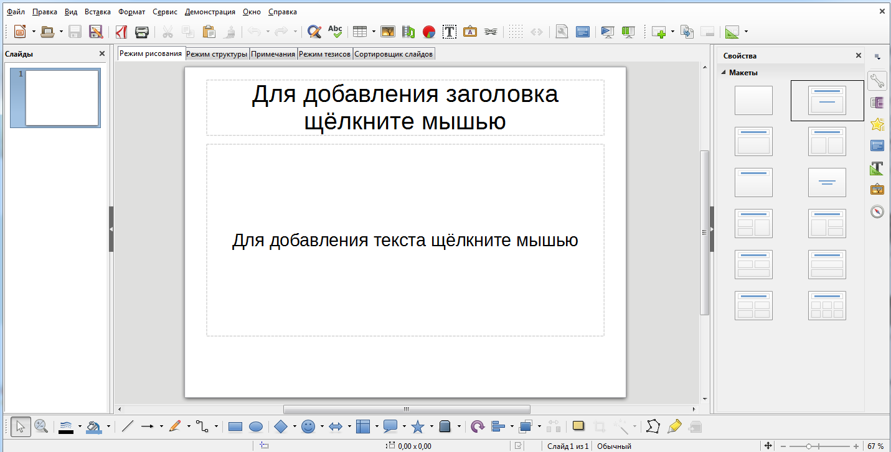
Task: Click the zoom slider handle
Action: tap(808, 446)
